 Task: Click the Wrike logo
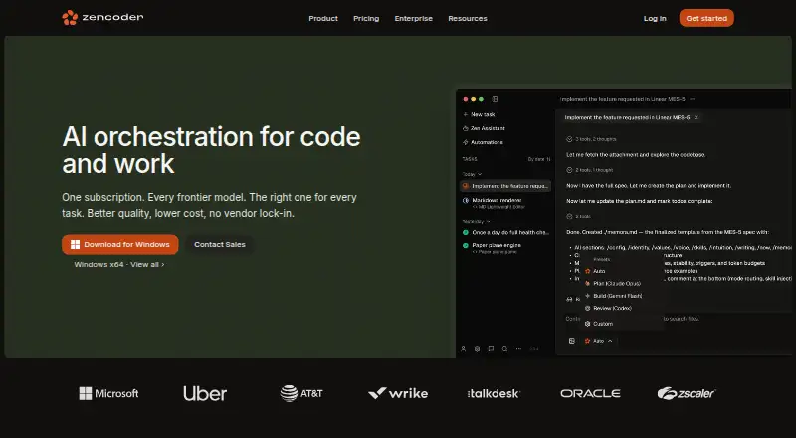[398, 393]
